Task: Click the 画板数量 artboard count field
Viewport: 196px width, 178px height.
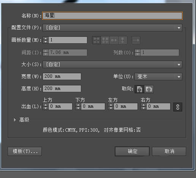Action: 68,40
